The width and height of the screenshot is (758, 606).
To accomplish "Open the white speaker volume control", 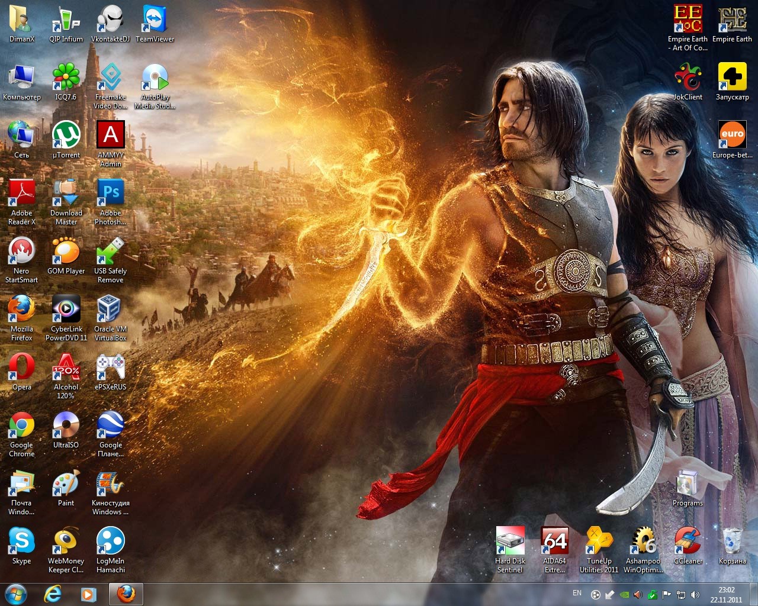I will point(695,595).
